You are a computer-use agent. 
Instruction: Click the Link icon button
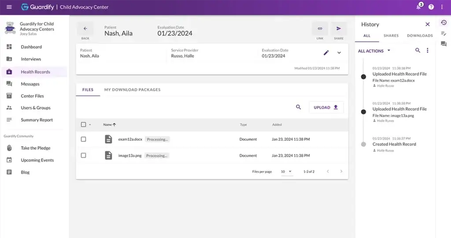(x=320, y=29)
